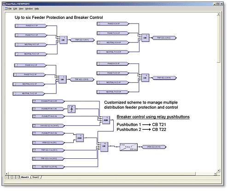Select the positive edge one-shot block

(71, 109)
